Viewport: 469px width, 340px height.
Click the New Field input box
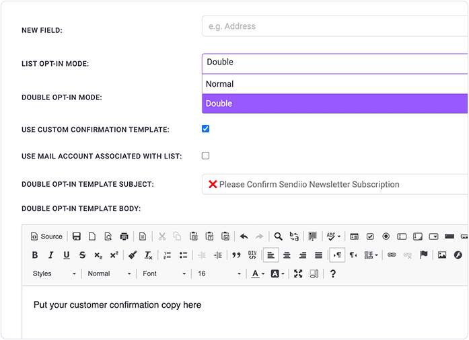[334, 26]
